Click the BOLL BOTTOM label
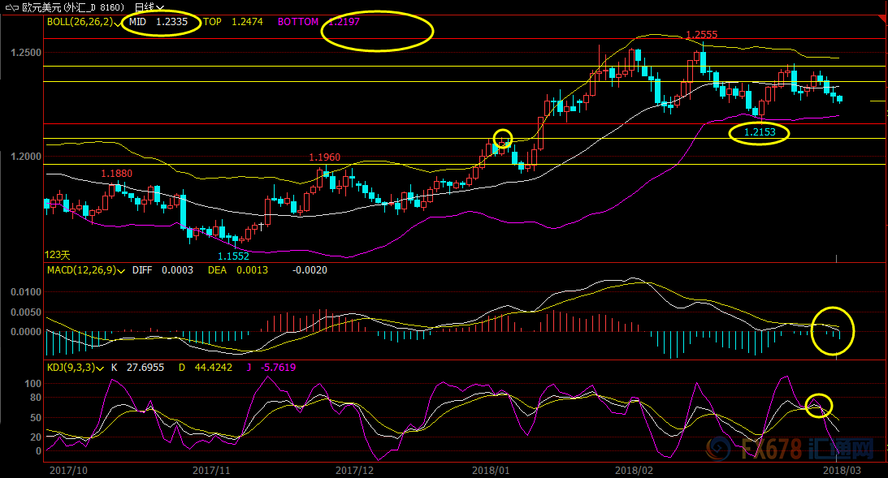 point(298,23)
